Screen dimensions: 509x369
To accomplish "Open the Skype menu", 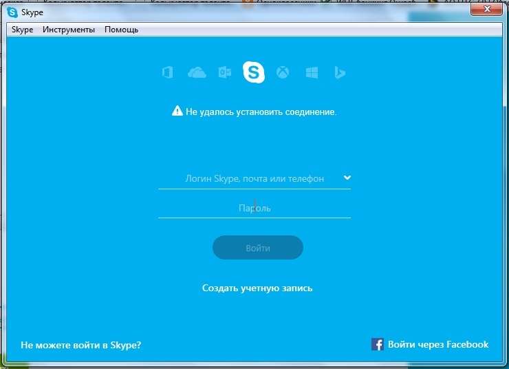I will click(23, 30).
